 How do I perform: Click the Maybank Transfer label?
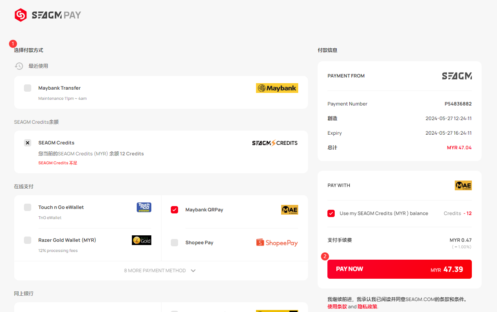tap(60, 88)
